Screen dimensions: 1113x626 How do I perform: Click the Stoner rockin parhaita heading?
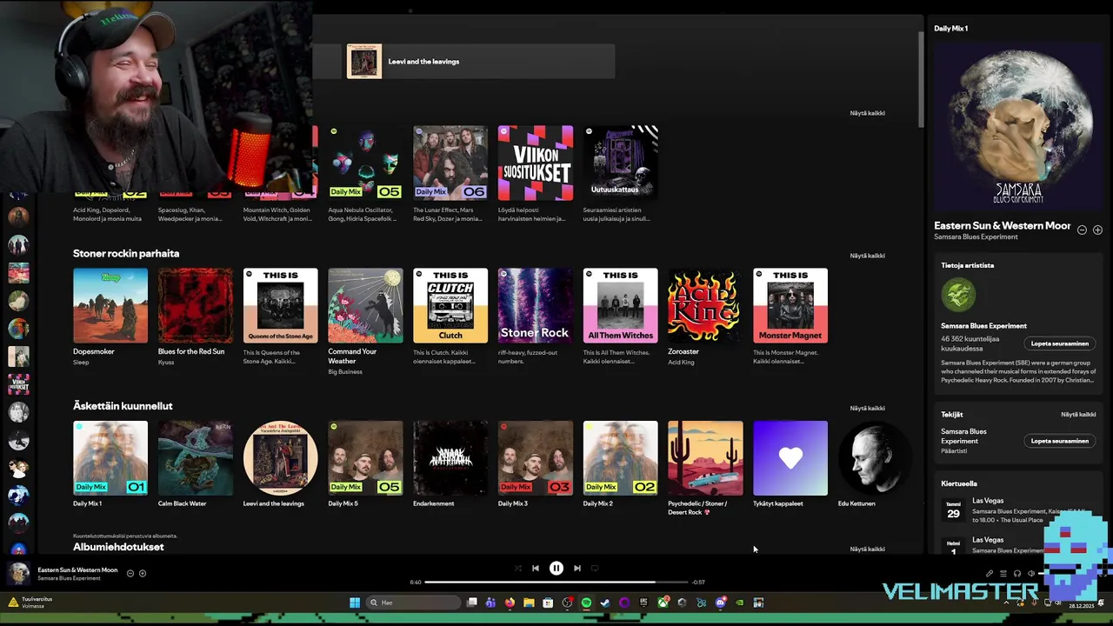[126, 253]
